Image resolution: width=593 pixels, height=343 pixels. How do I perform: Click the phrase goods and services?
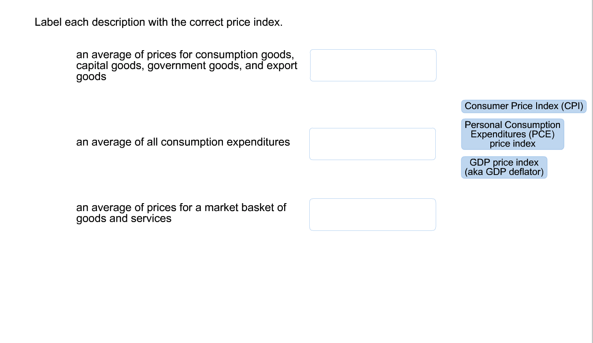pyautogui.click(x=124, y=219)
